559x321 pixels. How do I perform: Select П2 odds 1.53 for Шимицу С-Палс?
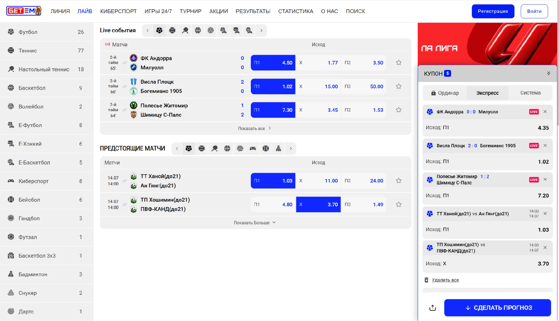(x=364, y=110)
